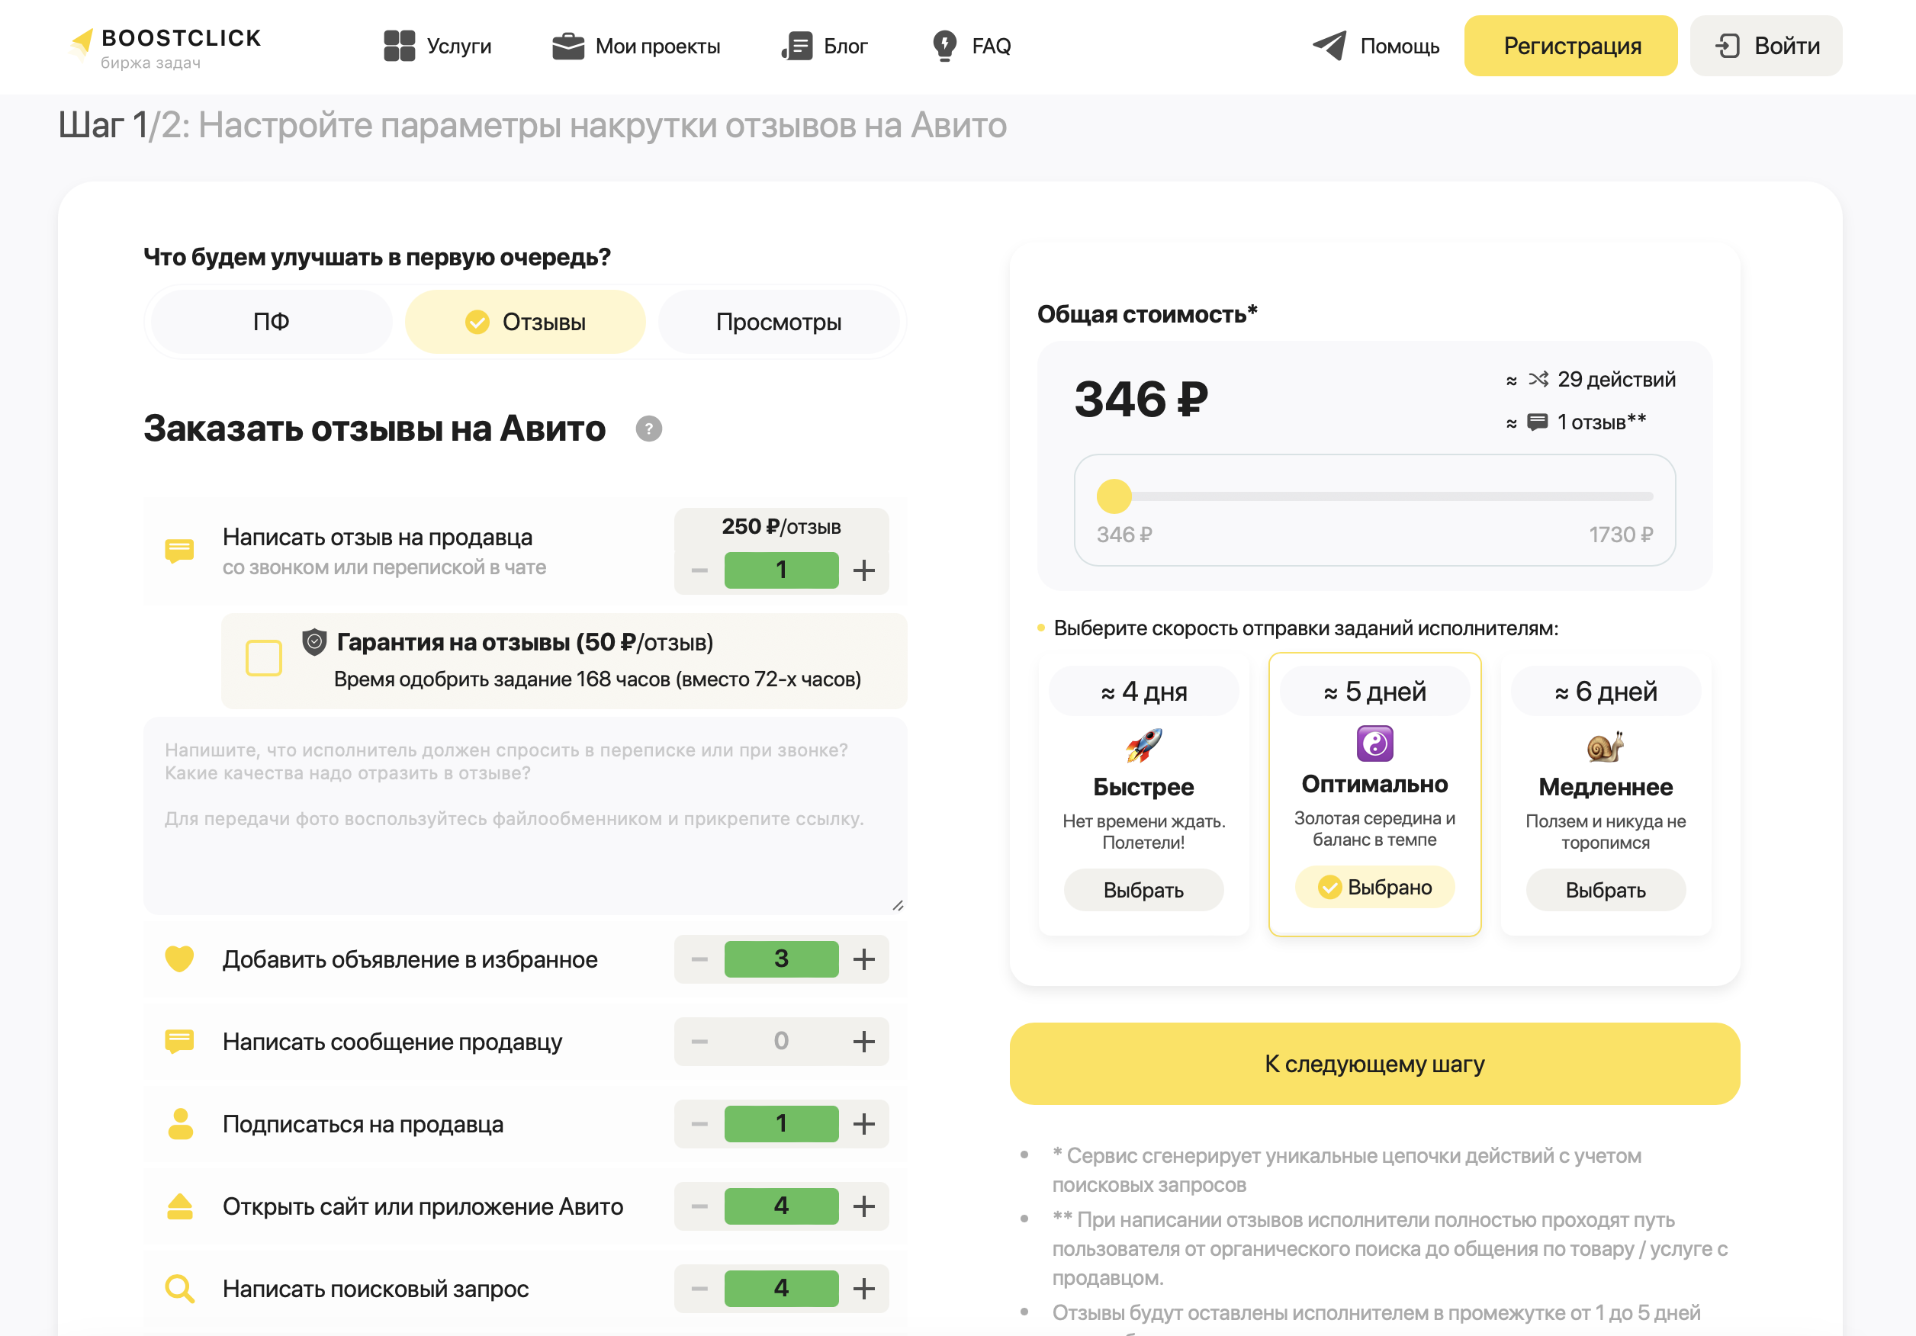The width and height of the screenshot is (1916, 1336).
Task: Click the К следующему шагу button
Action: coord(1374,1064)
